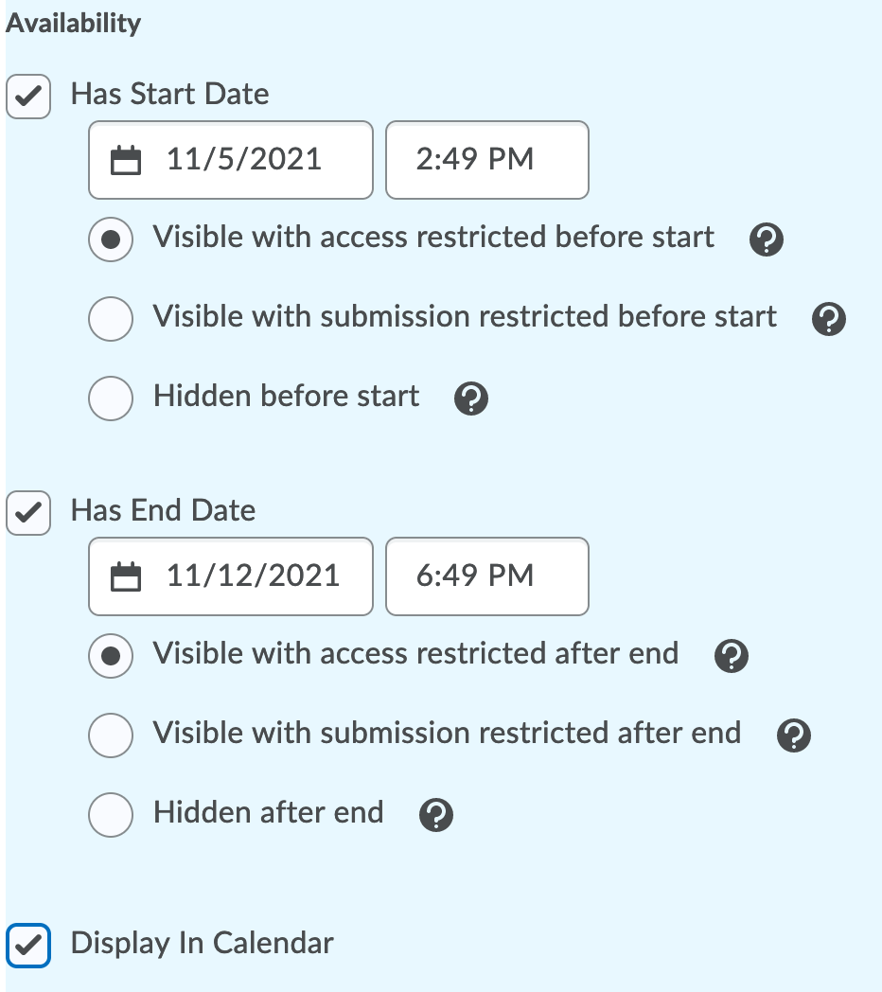Select Visible with submission restricted after end
This screenshot has height=992, width=882.
pyautogui.click(x=111, y=735)
